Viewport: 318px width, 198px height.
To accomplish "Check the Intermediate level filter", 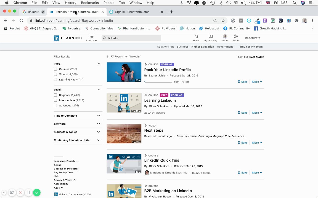I will (x=55, y=100).
